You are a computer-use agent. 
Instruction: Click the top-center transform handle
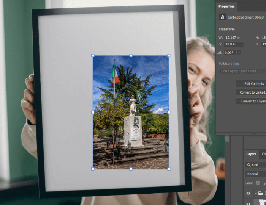(x=131, y=56)
